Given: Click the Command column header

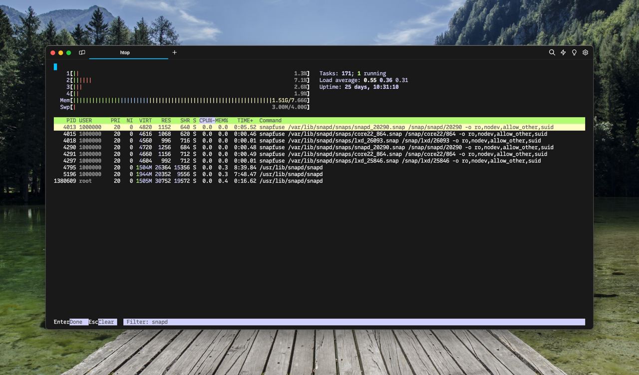Looking at the screenshot, I should point(270,121).
